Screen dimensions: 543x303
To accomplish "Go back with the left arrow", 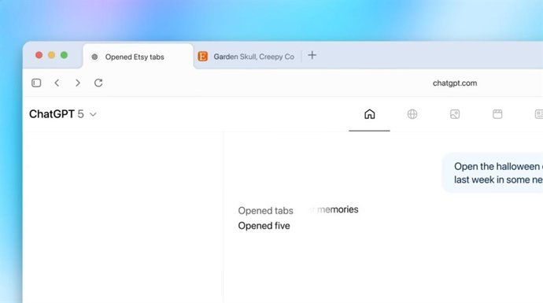I will [x=57, y=83].
